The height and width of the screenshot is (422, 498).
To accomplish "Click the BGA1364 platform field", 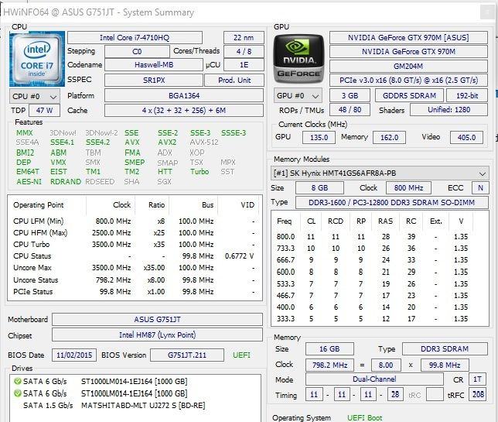I will [184, 95].
